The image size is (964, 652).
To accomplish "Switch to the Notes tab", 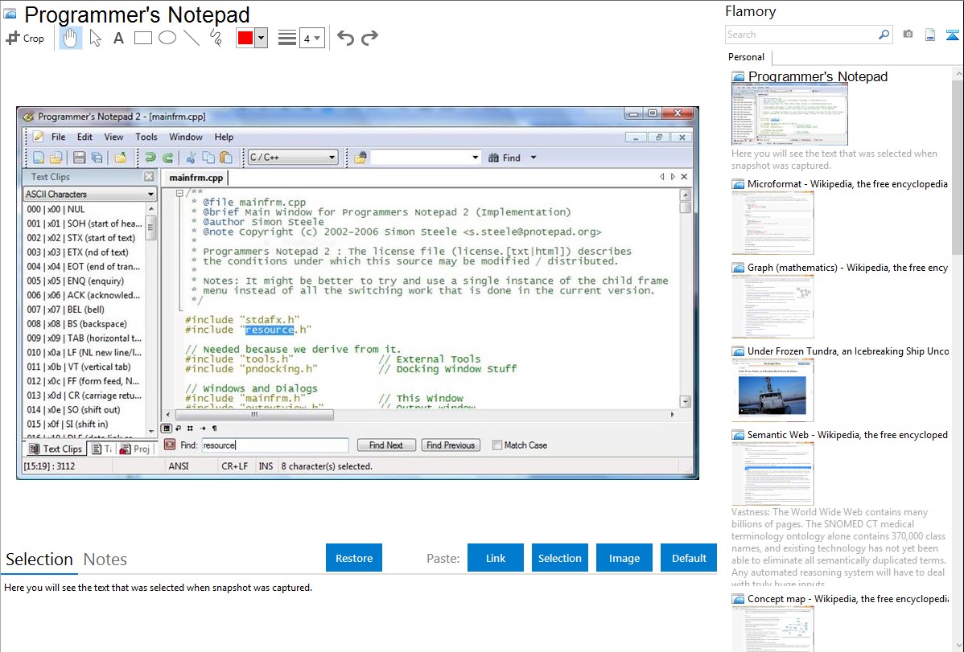I will (x=105, y=560).
